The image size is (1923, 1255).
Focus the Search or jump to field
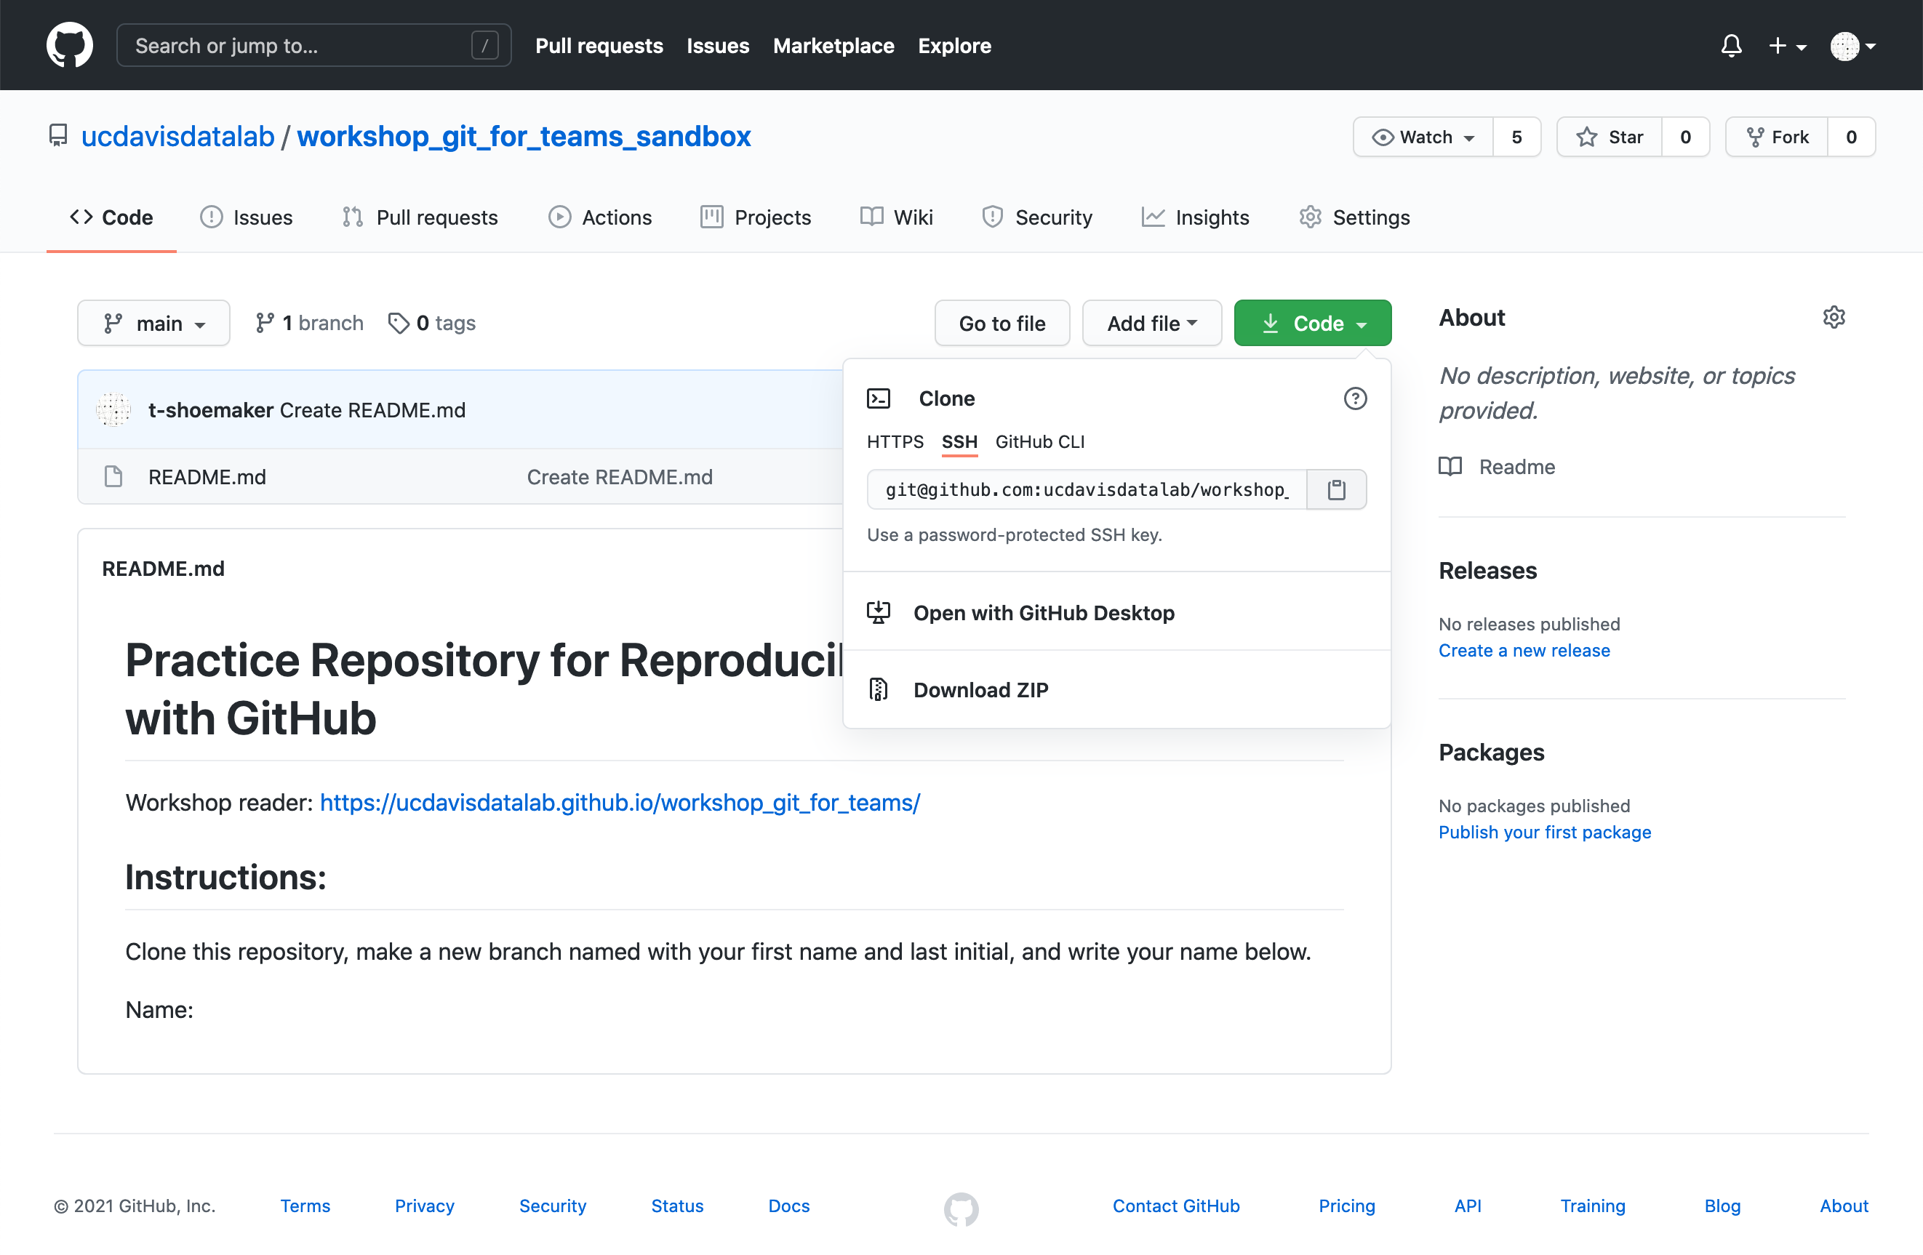point(313,45)
